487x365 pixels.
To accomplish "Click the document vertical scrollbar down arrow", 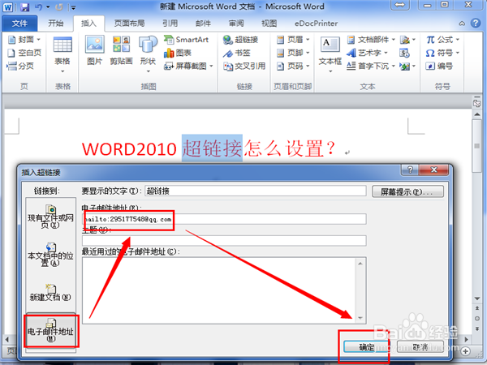I will 477,298.
